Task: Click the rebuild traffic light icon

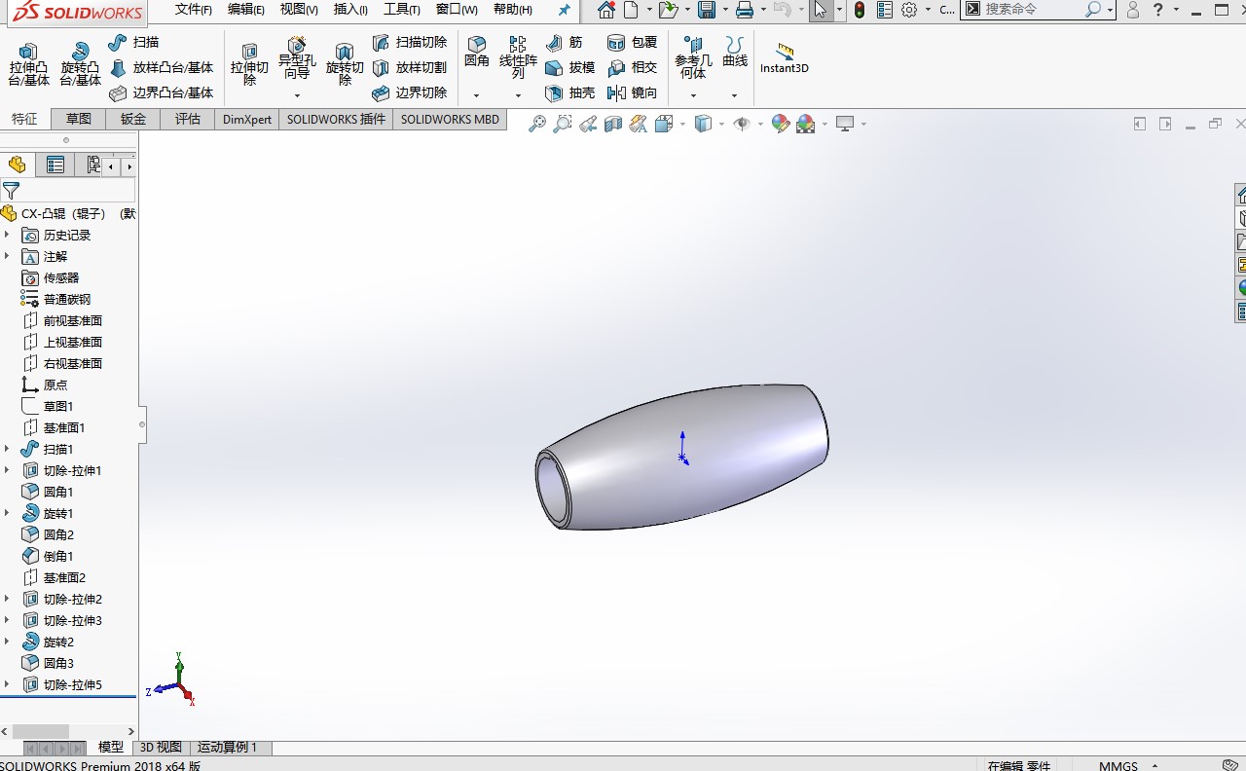Action: [859, 10]
